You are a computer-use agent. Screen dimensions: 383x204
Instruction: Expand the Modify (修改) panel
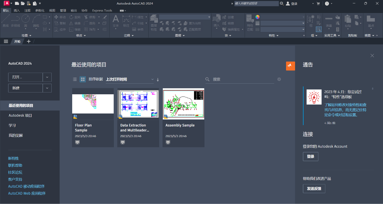[81, 35]
